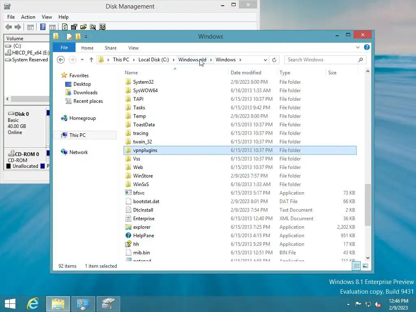Switch to large icons view in status bar
Screen dimensions: 416x312
click(x=365, y=266)
